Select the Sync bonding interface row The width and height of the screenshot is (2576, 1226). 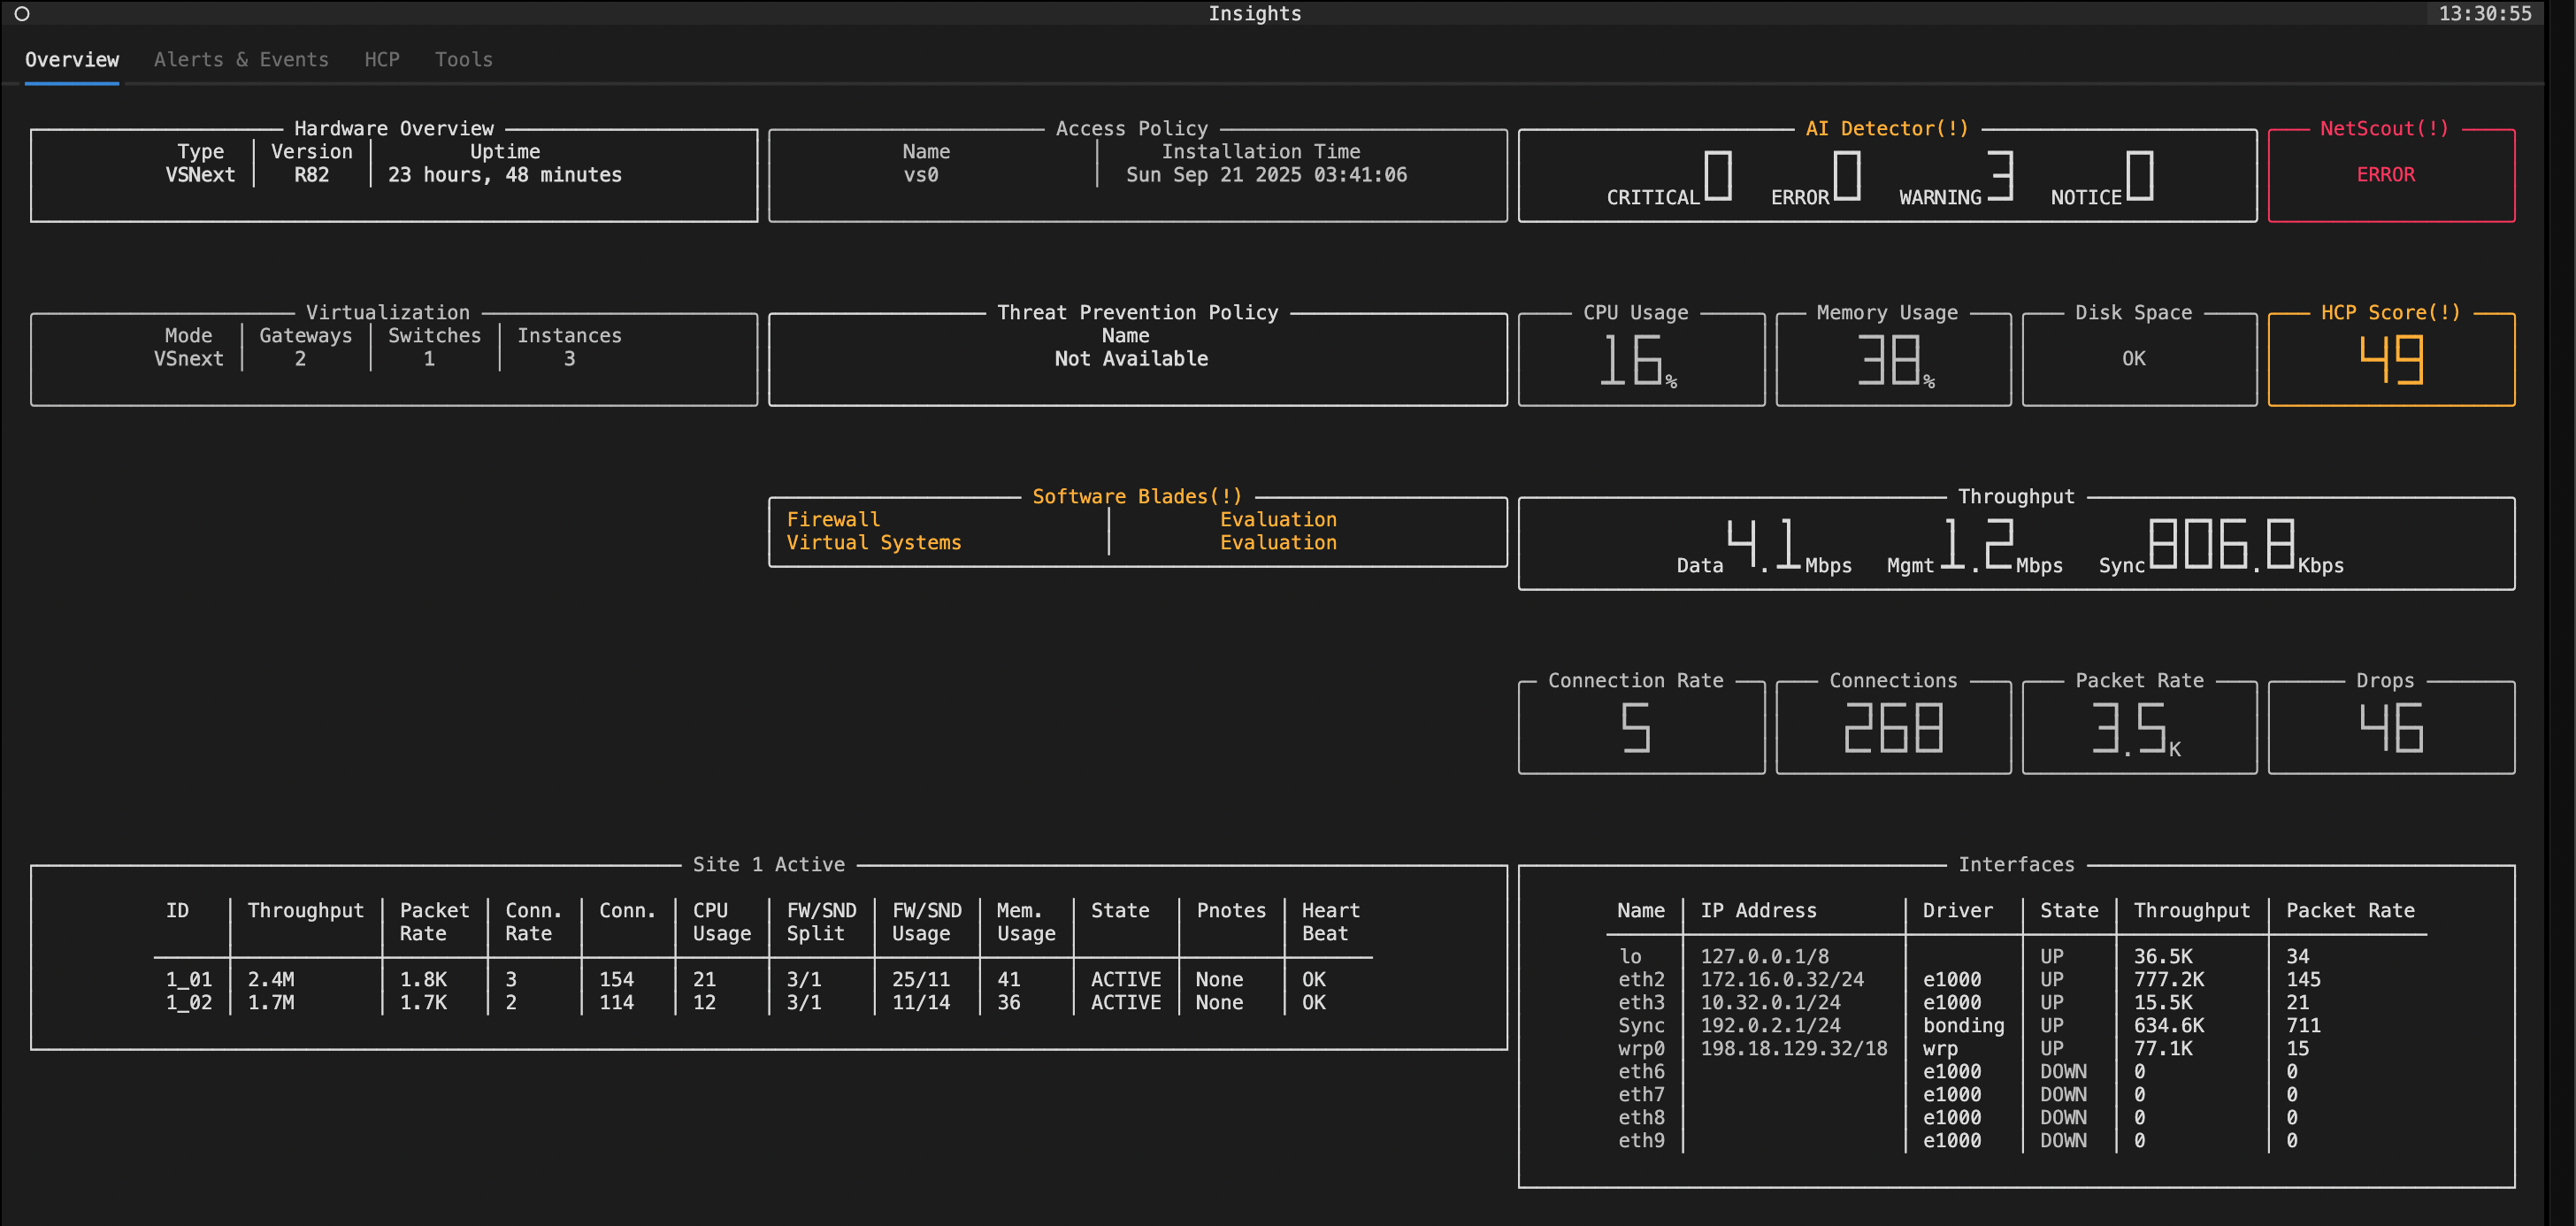[1641, 1026]
